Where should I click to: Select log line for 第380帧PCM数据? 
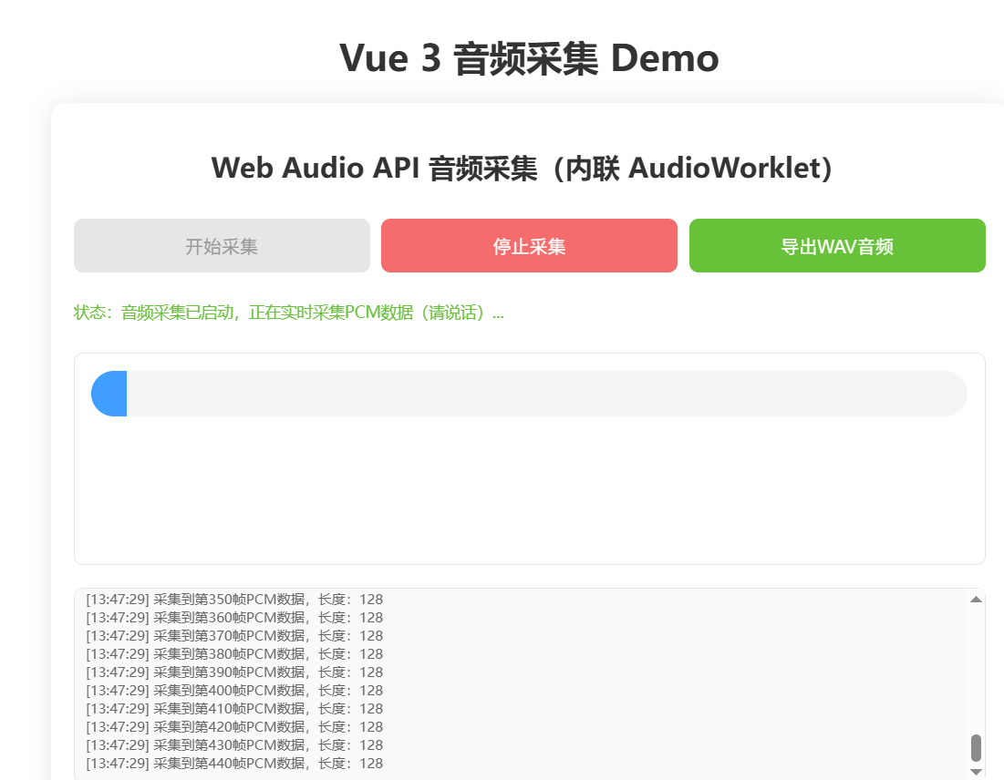click(x=234, y=654)
